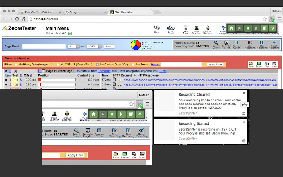283x177 pixels.
Task: Toggle the No CSS, JS (Only HTML) checkbox
Action: pos(57,65)
